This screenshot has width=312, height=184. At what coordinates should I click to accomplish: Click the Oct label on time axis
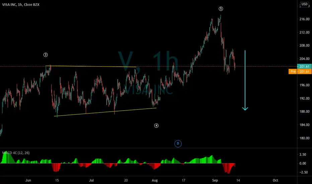(x=276, y=180)
